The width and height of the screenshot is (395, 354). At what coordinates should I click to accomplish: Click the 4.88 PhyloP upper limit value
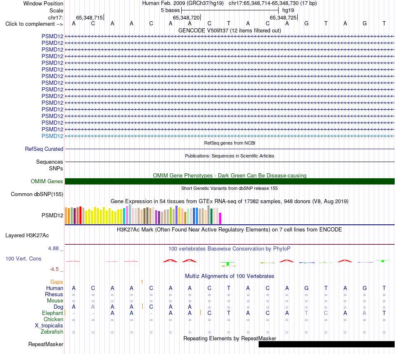coord(53,248)
